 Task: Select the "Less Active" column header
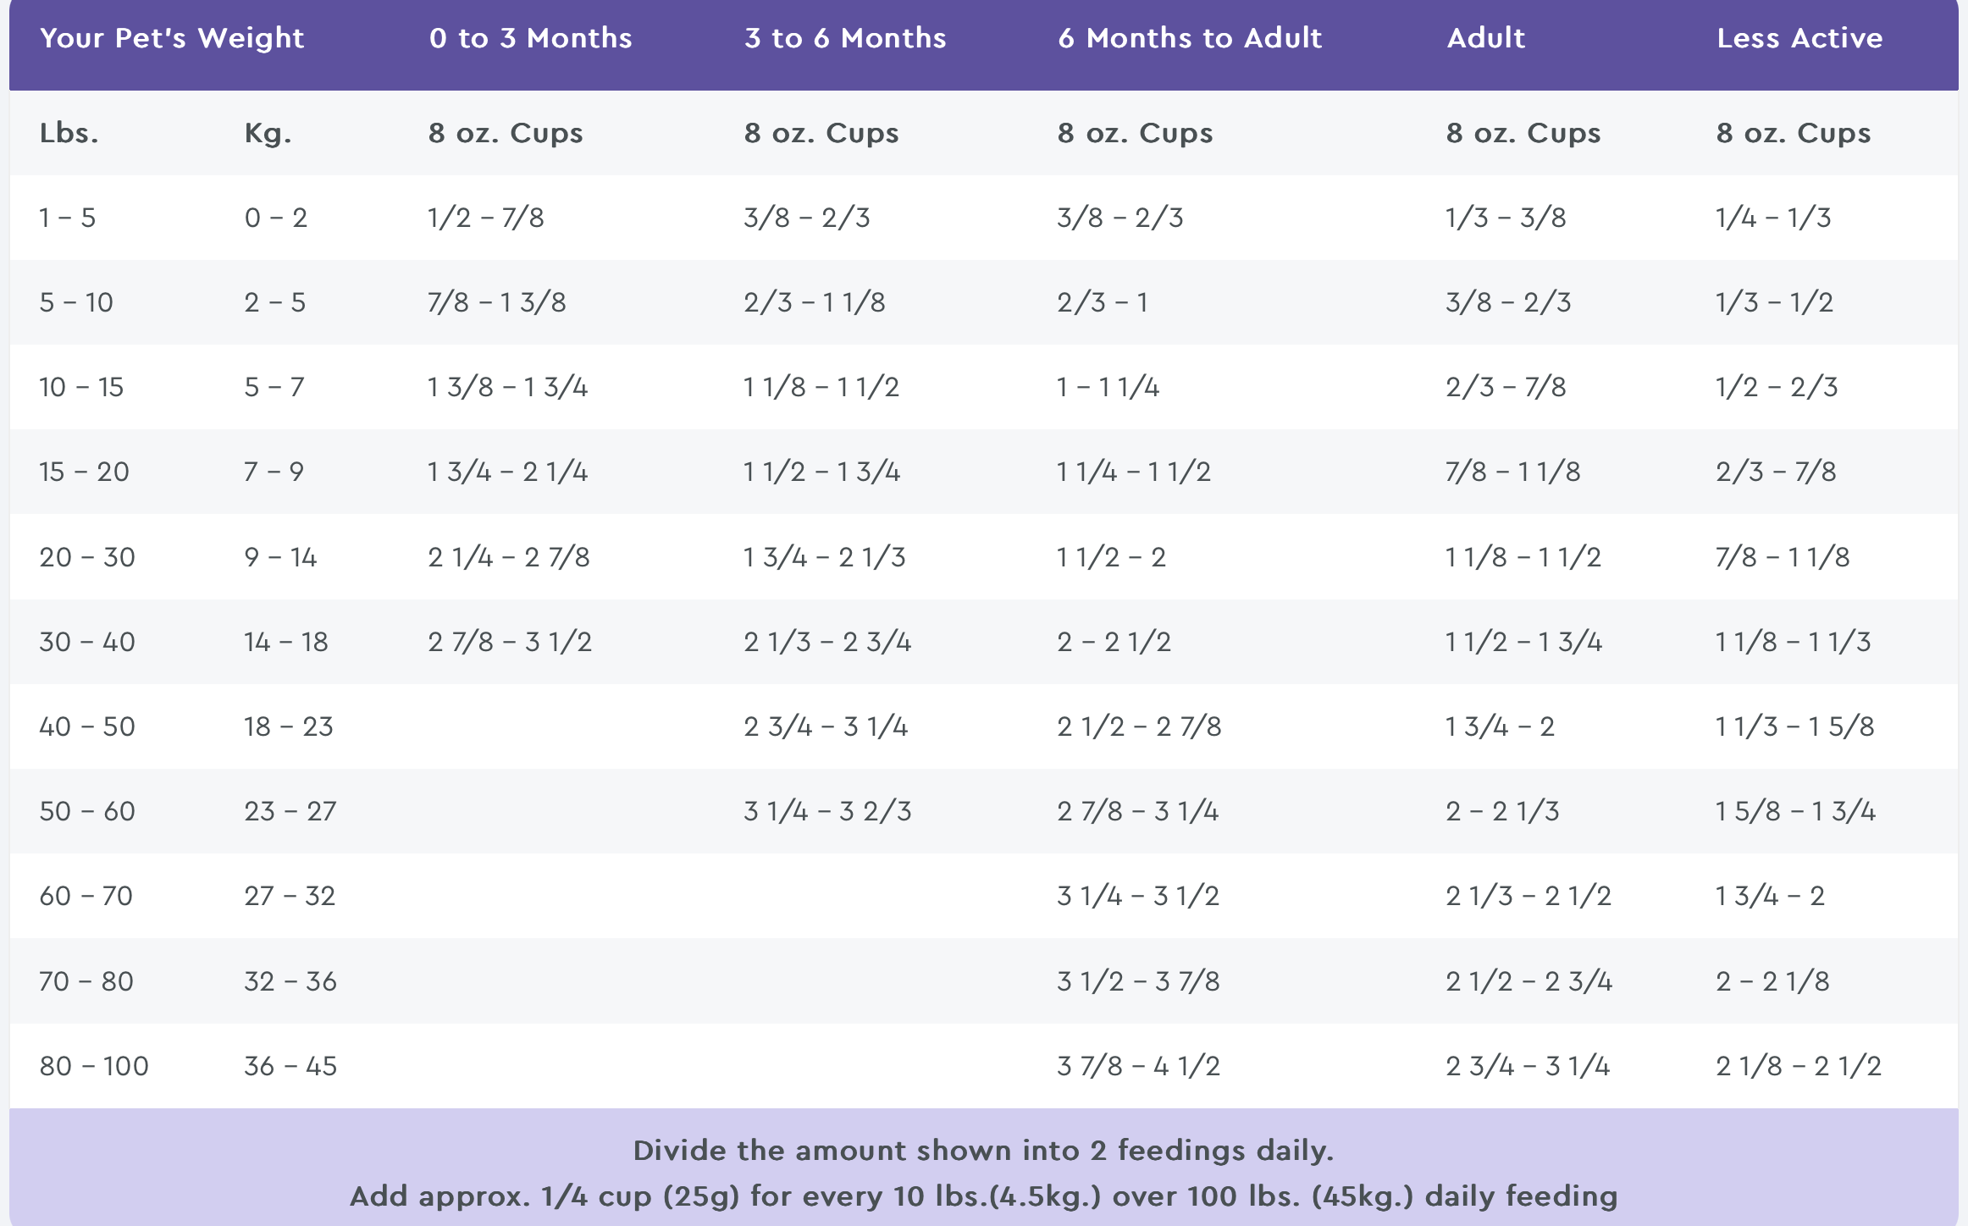coord(1799,38)
